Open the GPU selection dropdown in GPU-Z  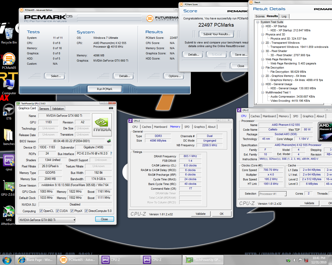(47, 220)
